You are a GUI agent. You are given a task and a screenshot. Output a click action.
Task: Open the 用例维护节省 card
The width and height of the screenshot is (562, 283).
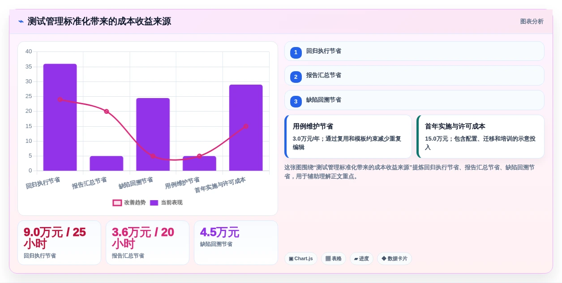pos(348,137)
